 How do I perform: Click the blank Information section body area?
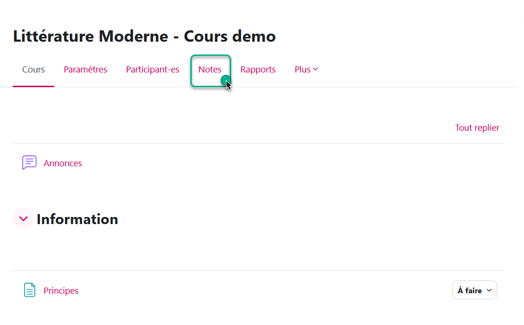click(x=256, y=249)
